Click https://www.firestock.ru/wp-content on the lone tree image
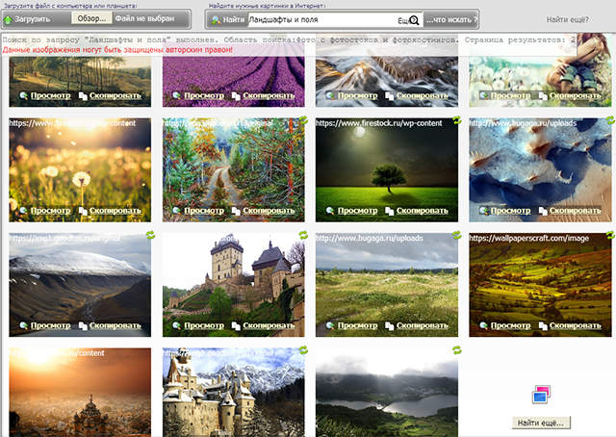 (378, 123)
